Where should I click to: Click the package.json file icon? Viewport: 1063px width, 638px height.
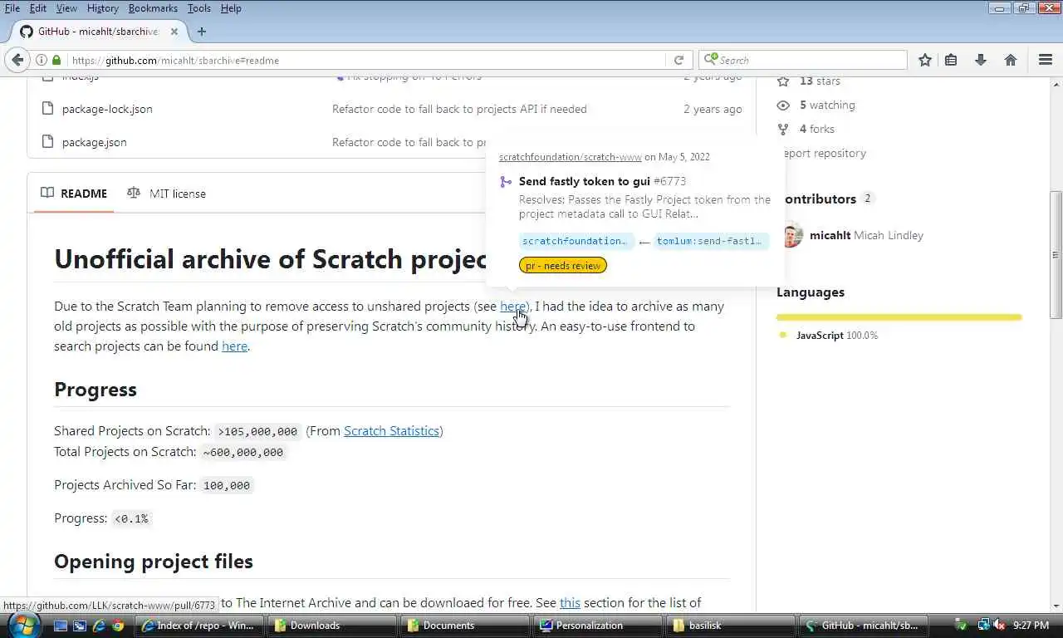(x=47, y=142)
